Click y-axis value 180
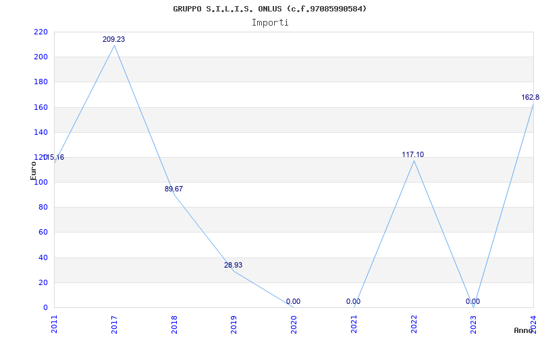The width and height of the screenshot is (540, 337). click(x=40, y=82)
